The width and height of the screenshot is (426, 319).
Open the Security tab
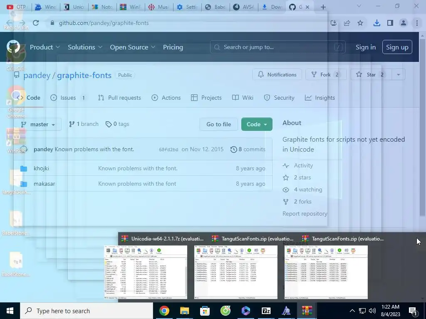[x=279, y=98]
